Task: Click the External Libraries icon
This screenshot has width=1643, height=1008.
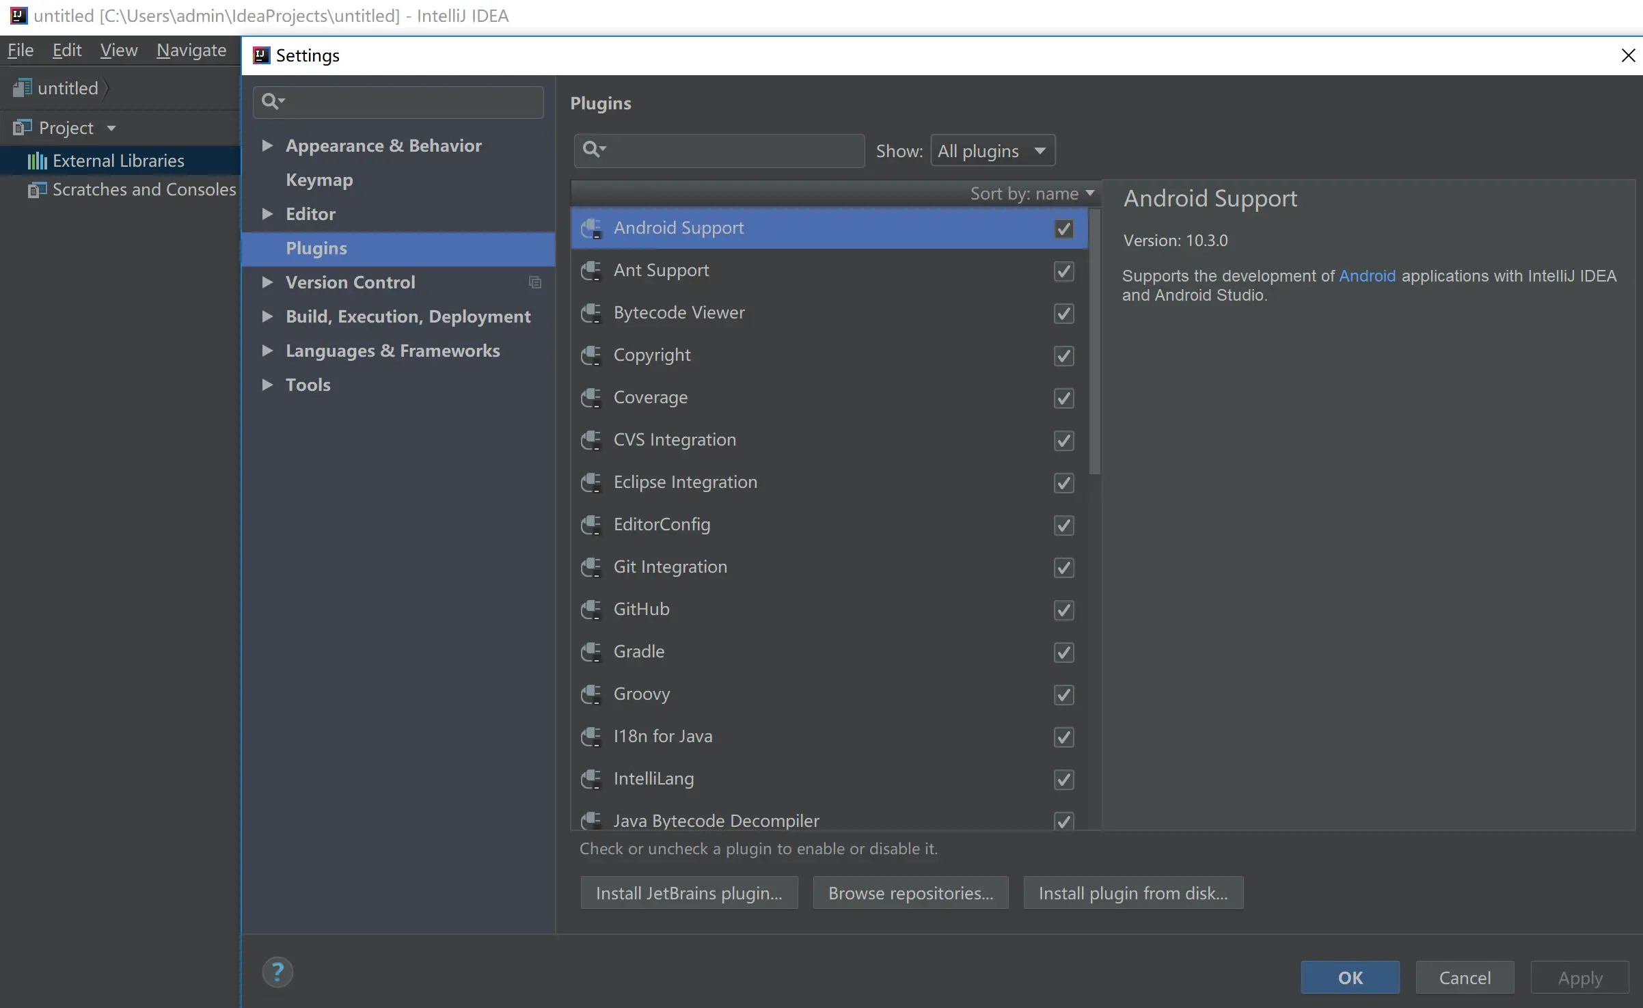Action: click(x=37, y=161)
